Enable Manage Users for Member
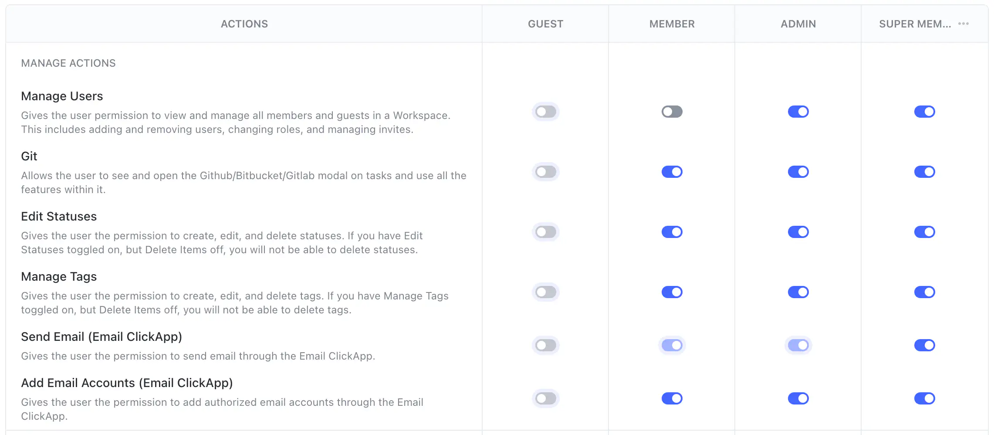The image size is (994, 435). pyautogui.click(x=672, y=112)
